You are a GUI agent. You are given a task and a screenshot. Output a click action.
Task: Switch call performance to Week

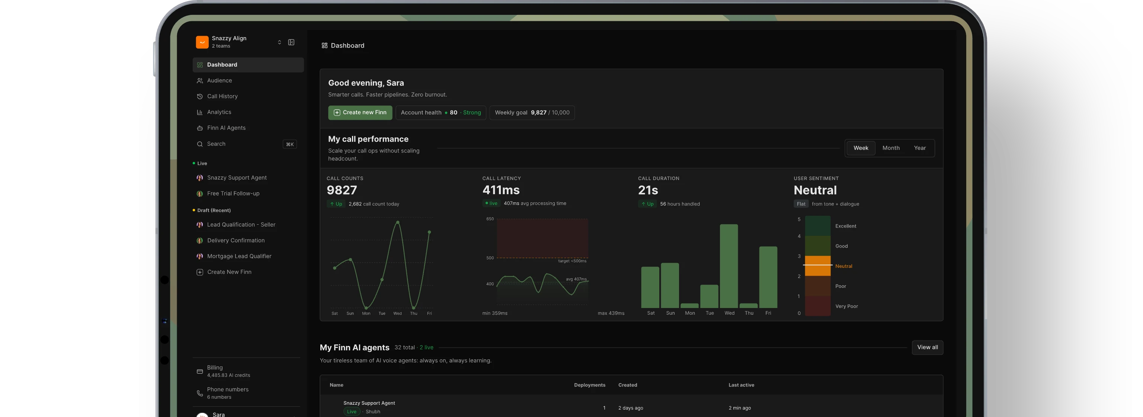pyautogui.click(x=860, y=148)
